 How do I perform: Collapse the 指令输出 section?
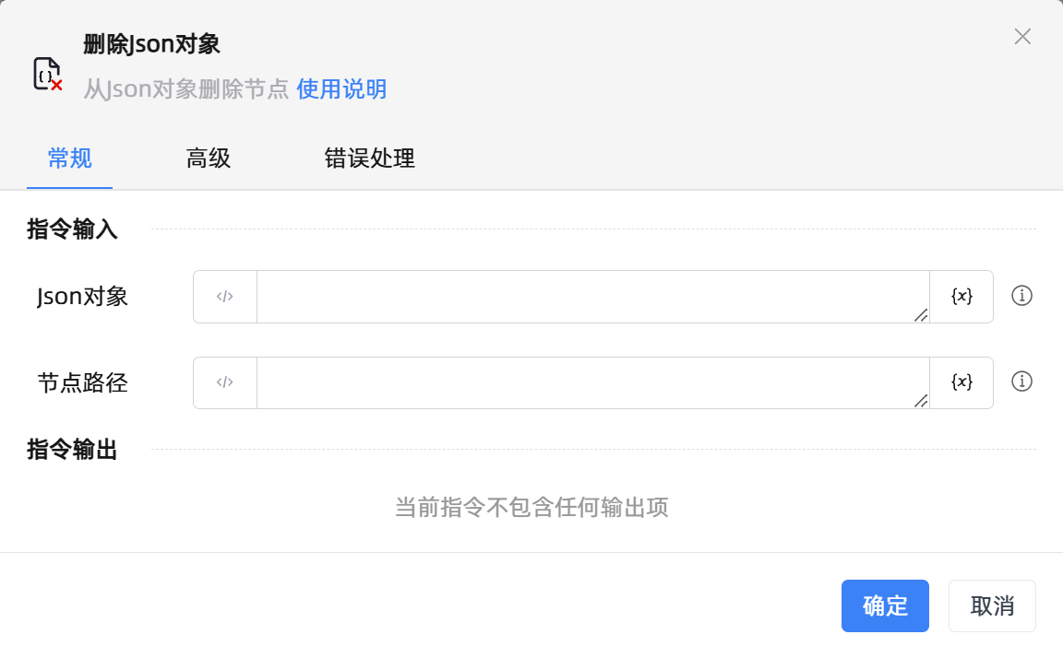pyautogui.click(x=73, y=451)
